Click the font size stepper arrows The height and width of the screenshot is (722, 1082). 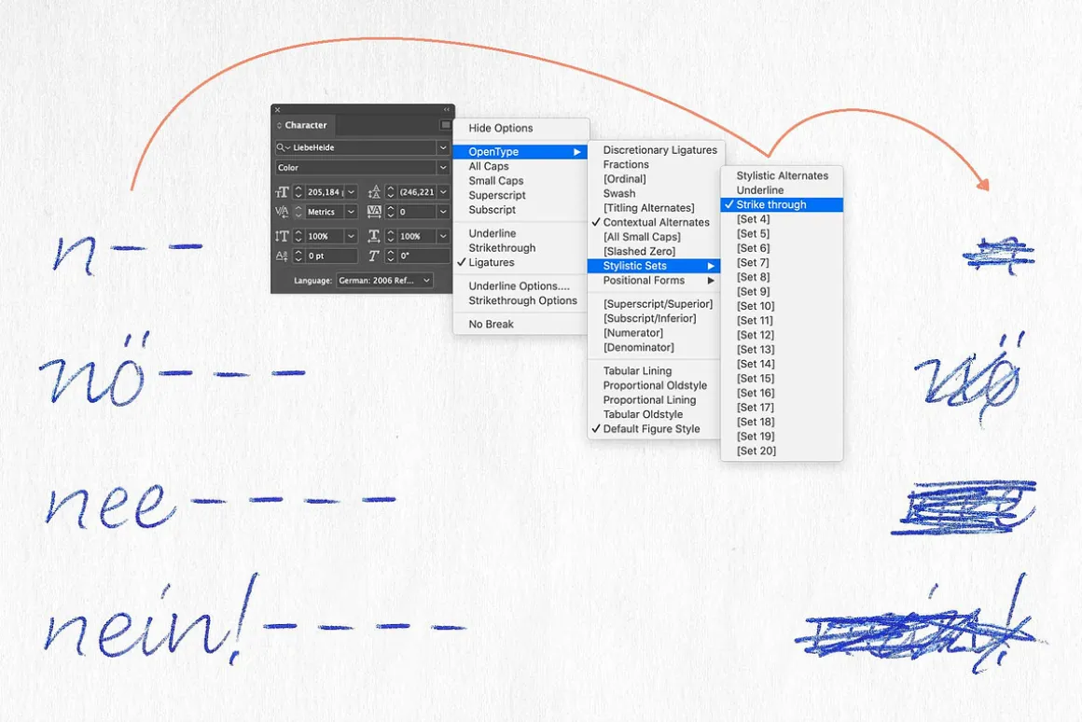(x=298, y=192)
